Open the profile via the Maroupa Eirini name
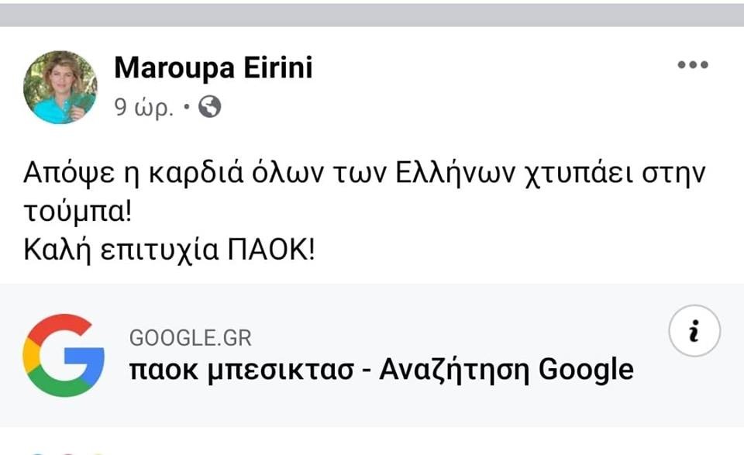The width and height of the screenshot is (744, 455). pos(213,67)
